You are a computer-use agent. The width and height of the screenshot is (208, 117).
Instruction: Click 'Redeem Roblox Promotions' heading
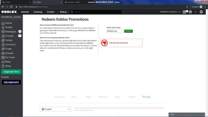[x=65, y=19]
